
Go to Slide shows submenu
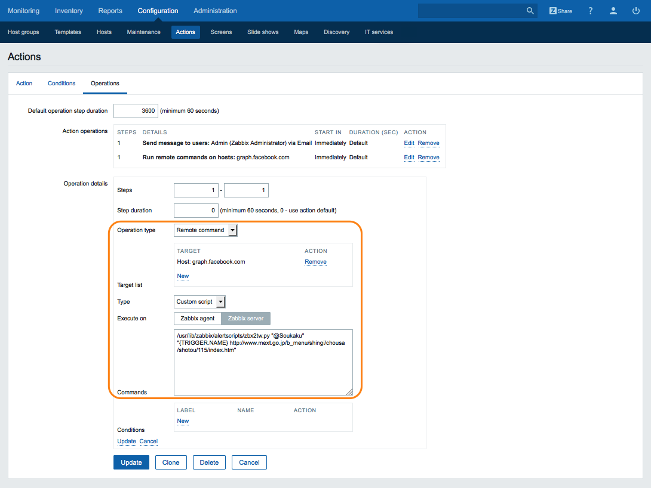[x=263, y=32]
